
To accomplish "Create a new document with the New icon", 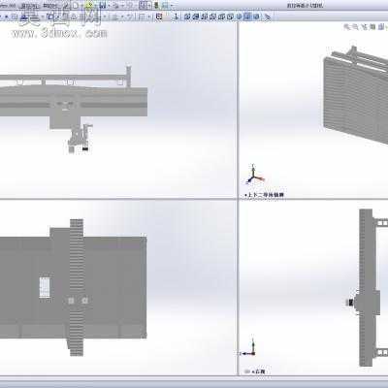I will (76, 5).
